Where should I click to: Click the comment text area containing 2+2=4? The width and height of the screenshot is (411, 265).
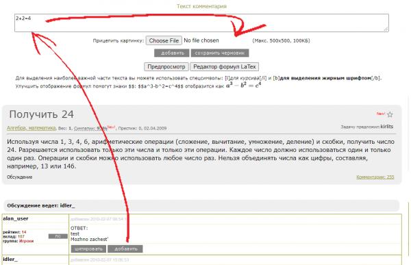click(201, 23)
